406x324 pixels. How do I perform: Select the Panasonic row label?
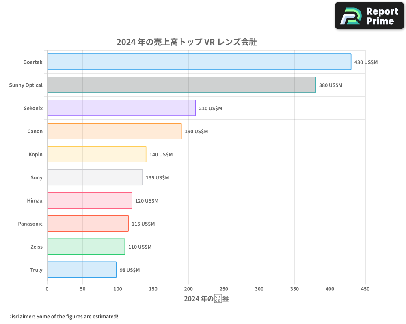coord(30,224)
